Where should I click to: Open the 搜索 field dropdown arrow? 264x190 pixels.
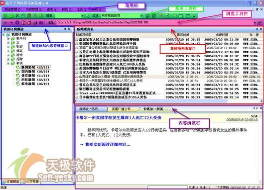pyautogui.click(x=82, y=16)
